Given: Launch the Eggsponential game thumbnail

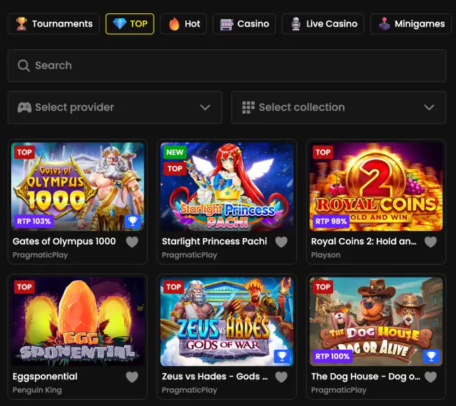Looking at the screenshot, I should [78, 322].
